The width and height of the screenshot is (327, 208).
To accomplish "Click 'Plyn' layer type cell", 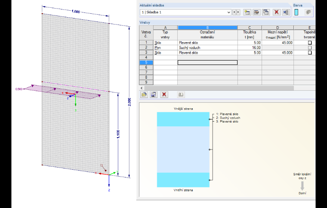I will pos(165,48).
